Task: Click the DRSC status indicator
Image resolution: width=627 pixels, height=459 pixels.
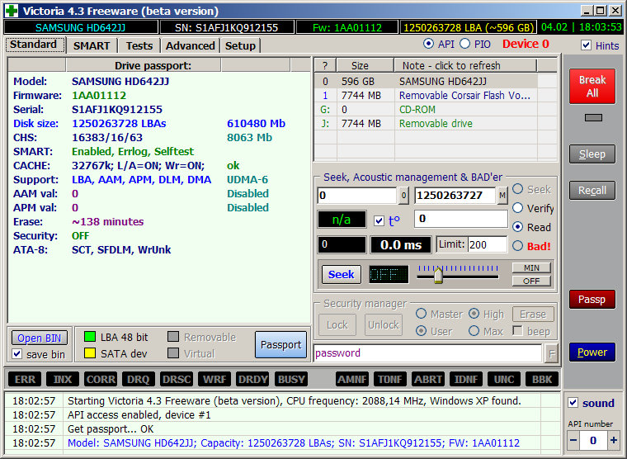Action: click(x=177, y=380)
